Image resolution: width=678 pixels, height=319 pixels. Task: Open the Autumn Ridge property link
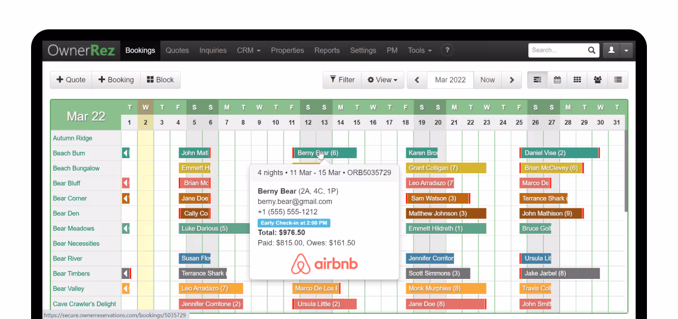coord(72,138)
